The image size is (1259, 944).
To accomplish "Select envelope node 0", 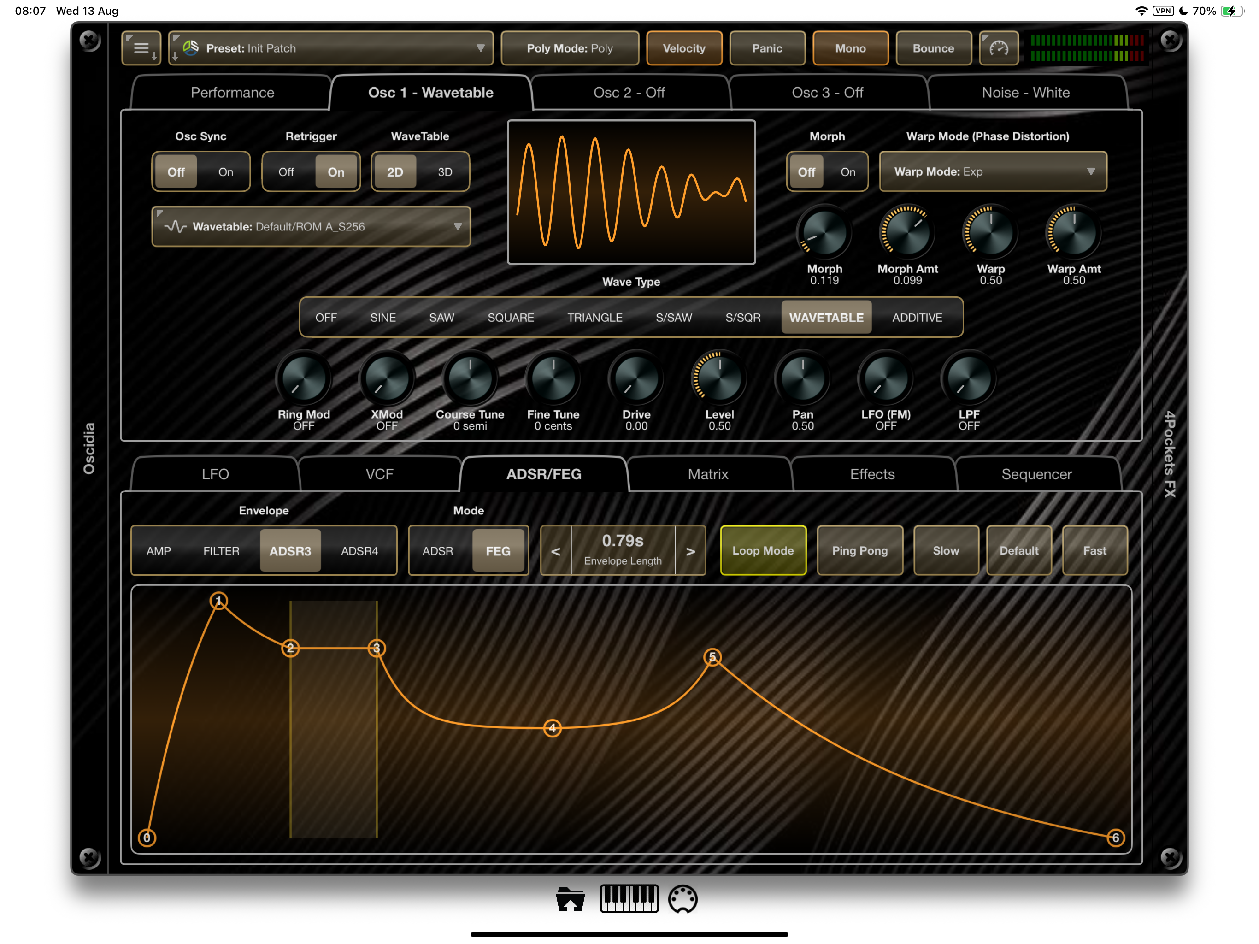I will click(x=147, y=838).
